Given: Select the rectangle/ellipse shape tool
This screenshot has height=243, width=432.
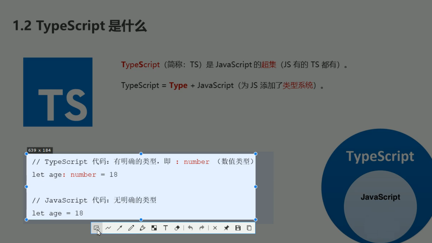Looking at the screenshot, I should pyautogui.click(x=96, y=228).
